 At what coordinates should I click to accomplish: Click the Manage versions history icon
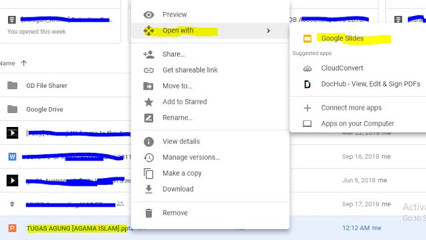point(148,158)
